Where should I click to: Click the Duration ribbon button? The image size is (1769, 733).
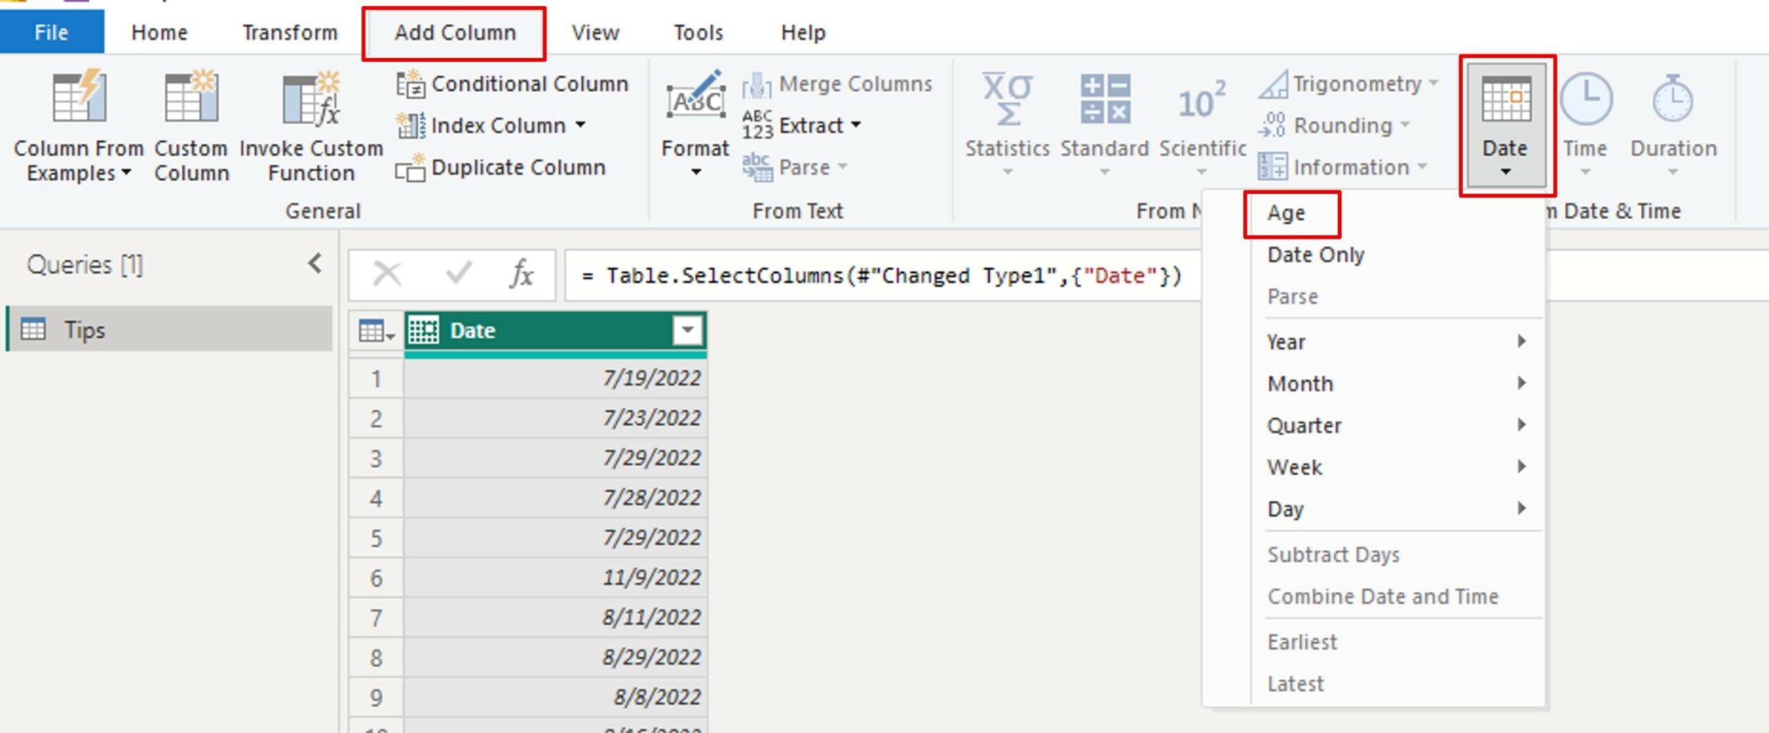pos(1673,124)
